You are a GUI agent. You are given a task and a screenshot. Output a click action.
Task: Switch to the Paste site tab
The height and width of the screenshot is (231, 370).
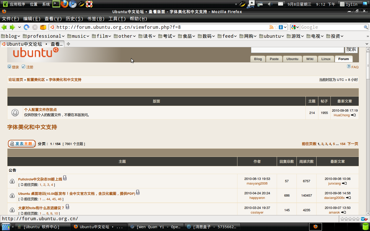274,59
